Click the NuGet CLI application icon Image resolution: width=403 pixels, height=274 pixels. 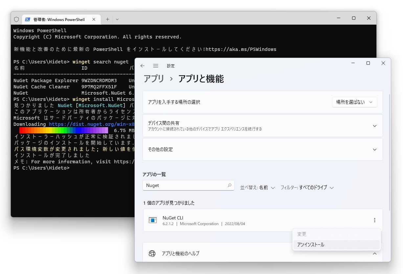click(152, 220)
